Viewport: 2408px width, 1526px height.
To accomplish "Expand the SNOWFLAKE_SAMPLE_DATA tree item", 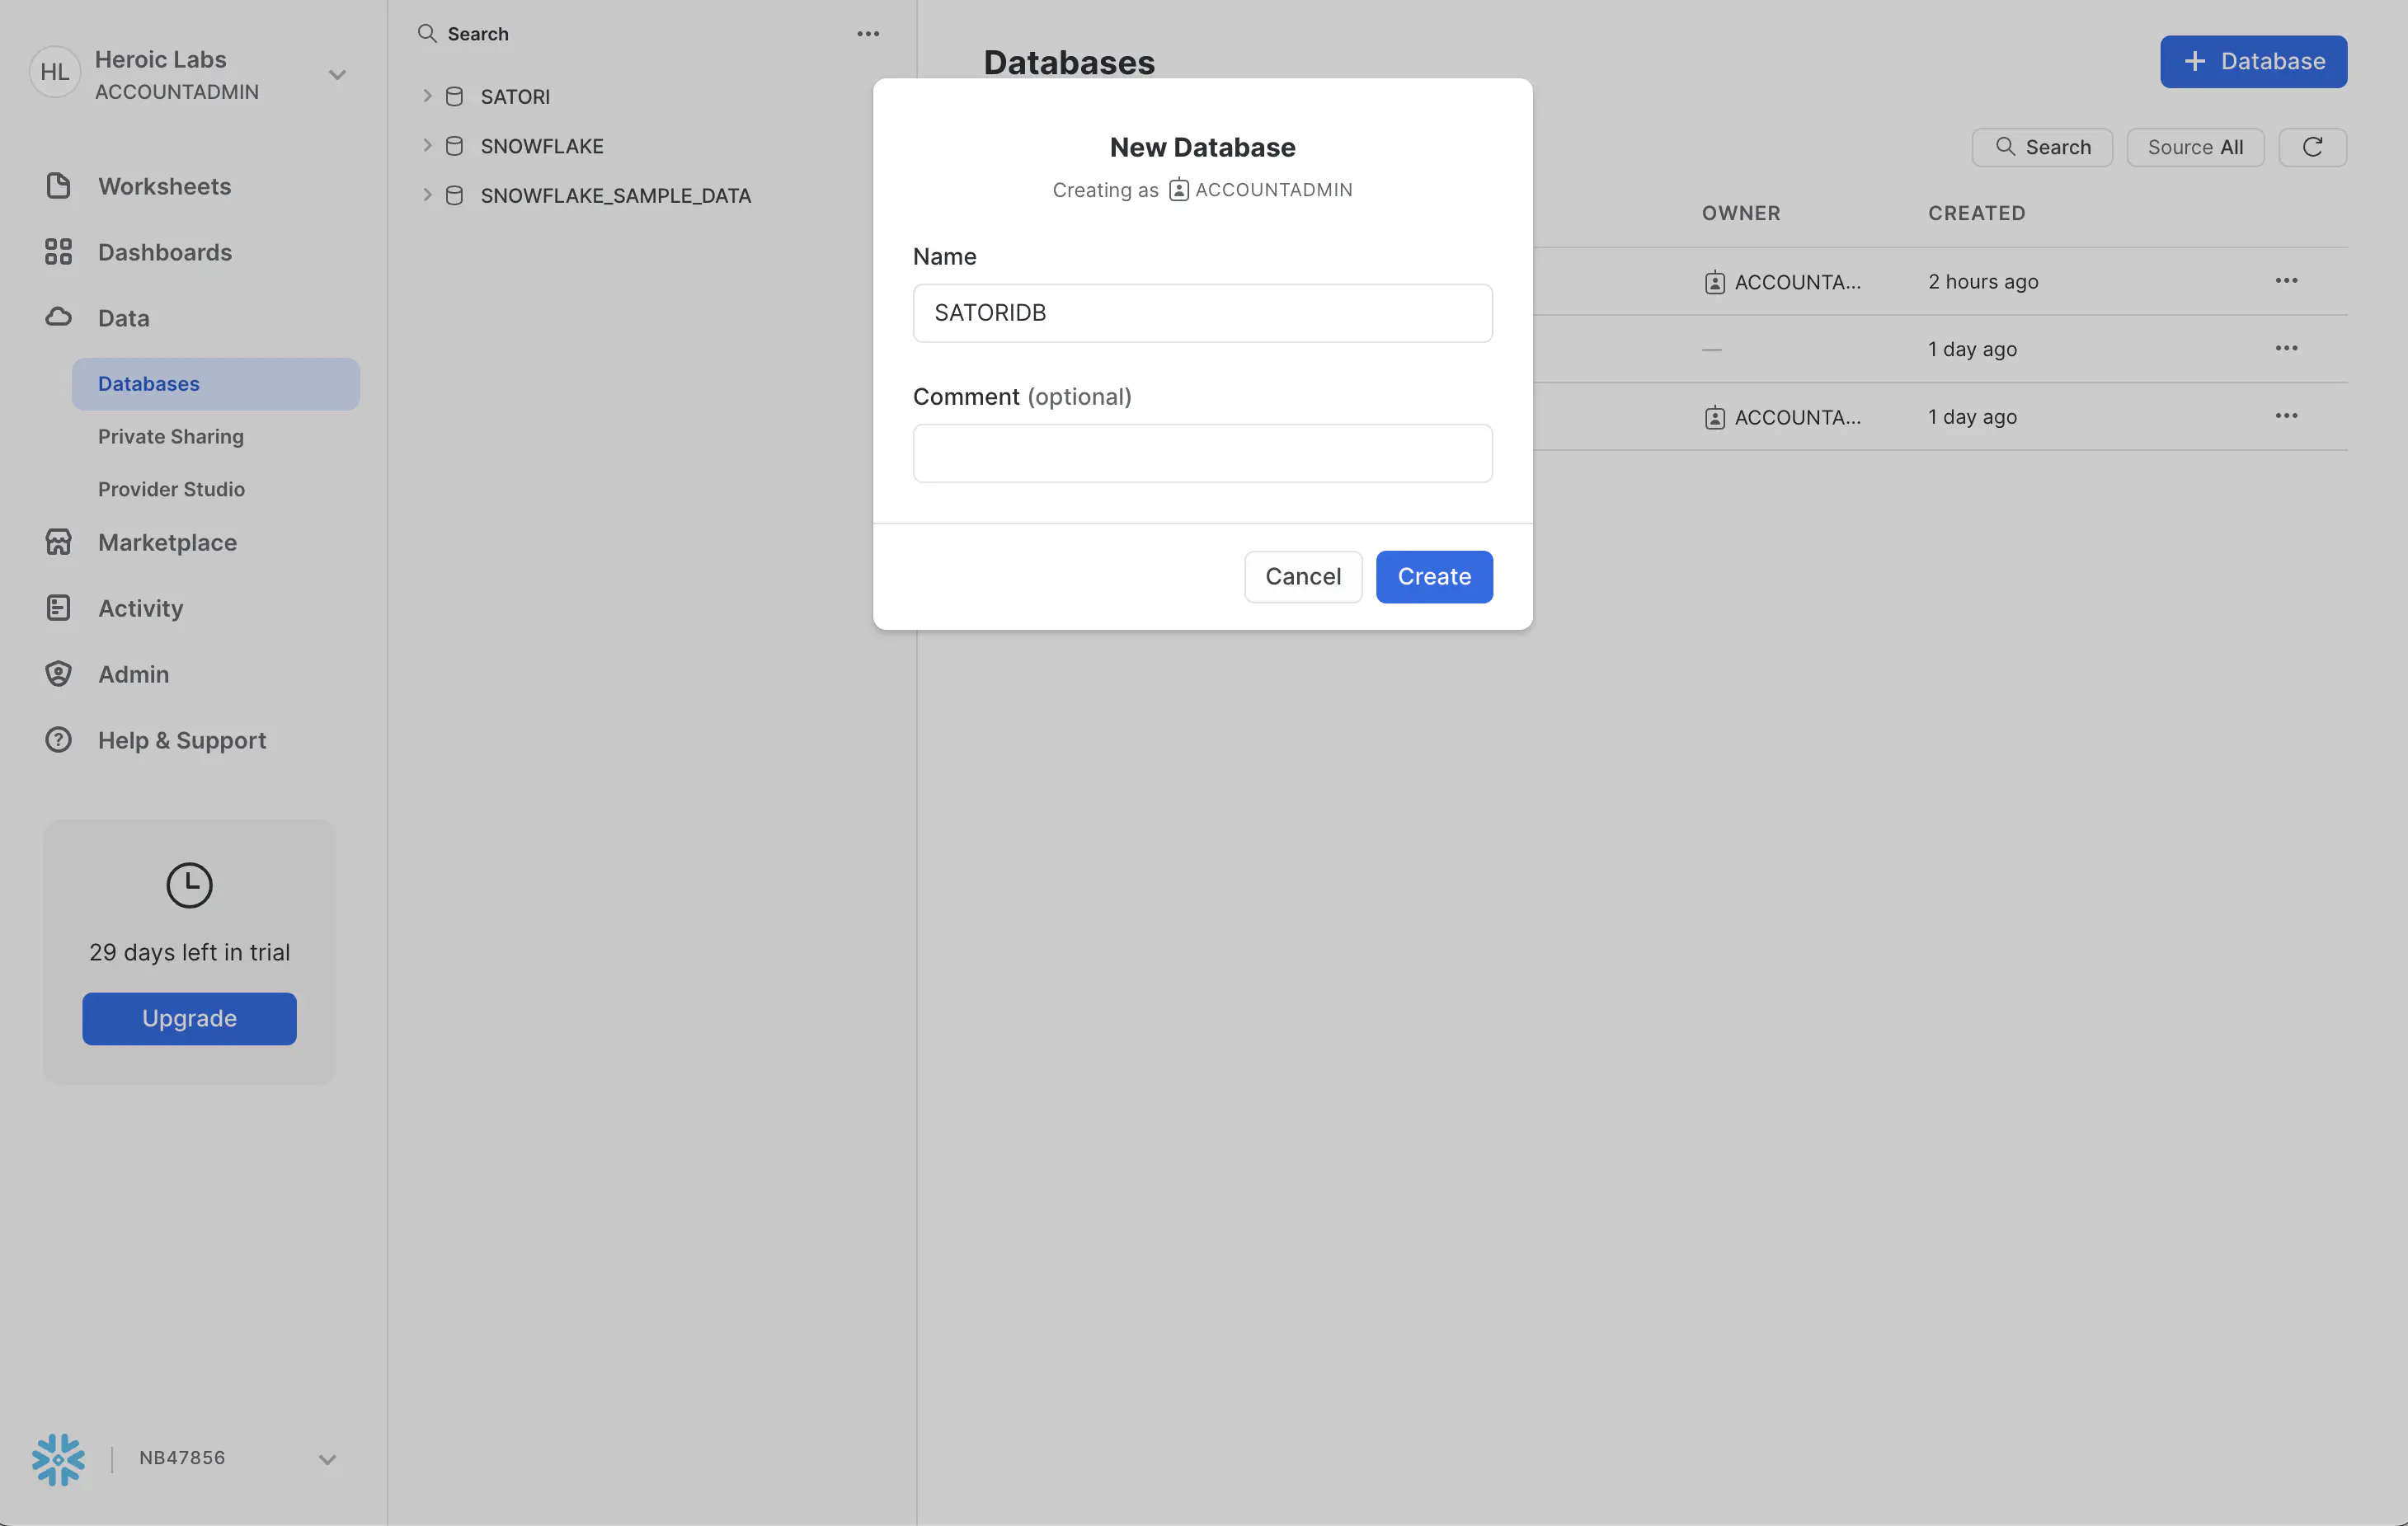I will [x=428, y=195].
